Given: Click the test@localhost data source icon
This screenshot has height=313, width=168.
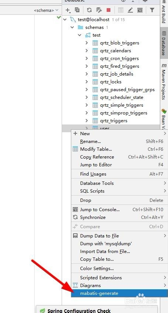Looking at the screenshot, I should click(x=73, y=20).
